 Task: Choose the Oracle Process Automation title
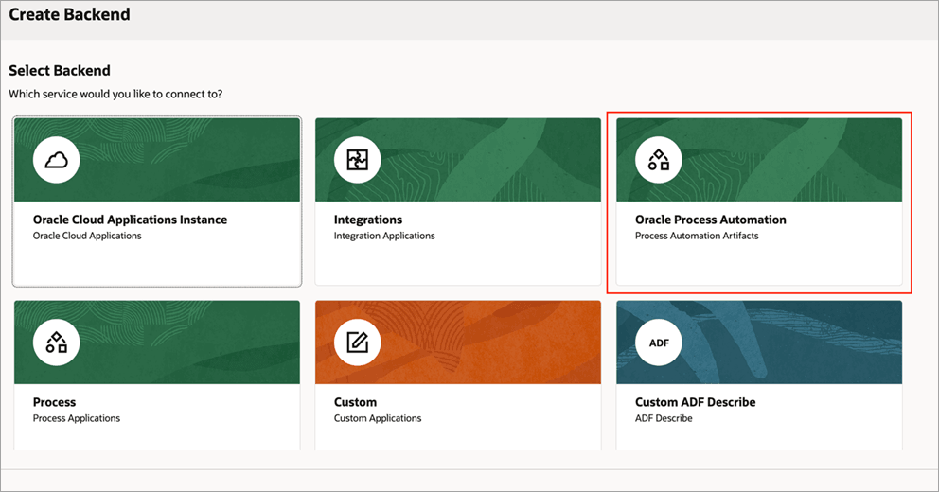711,220
